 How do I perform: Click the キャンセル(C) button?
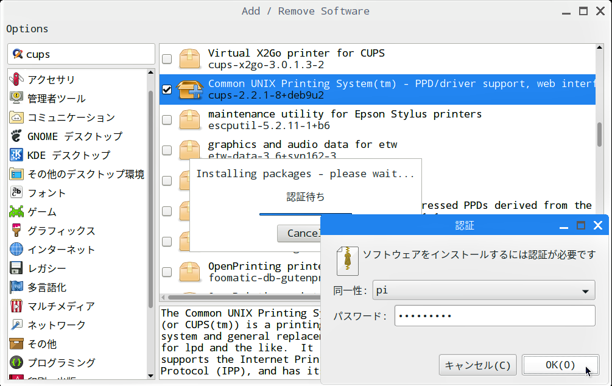pyautogui.click(x=477, y=365)
